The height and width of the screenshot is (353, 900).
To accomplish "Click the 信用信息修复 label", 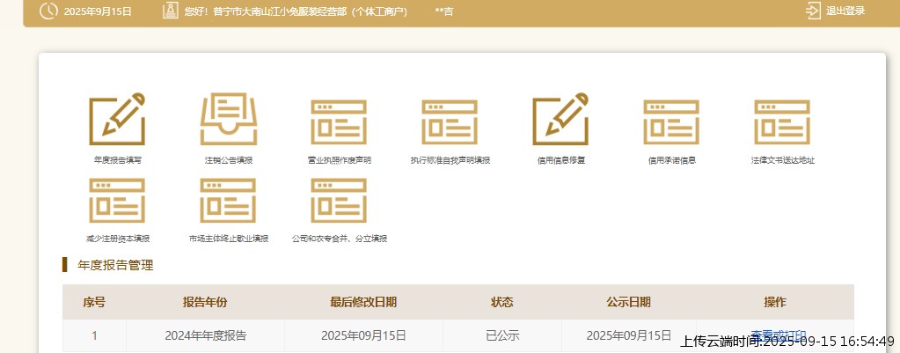I will [560, 161].
